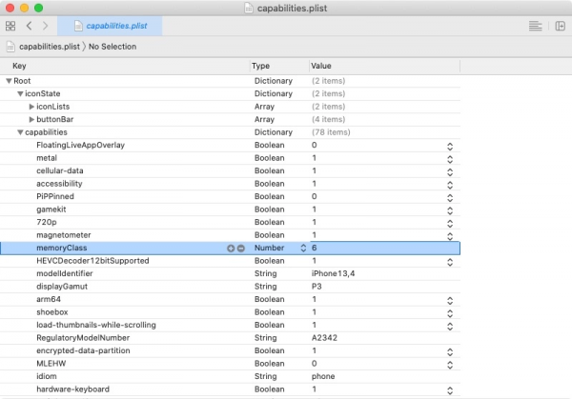Go forward using the right arrow
Screen dimensions: 572x399
(x=45, y=26)
